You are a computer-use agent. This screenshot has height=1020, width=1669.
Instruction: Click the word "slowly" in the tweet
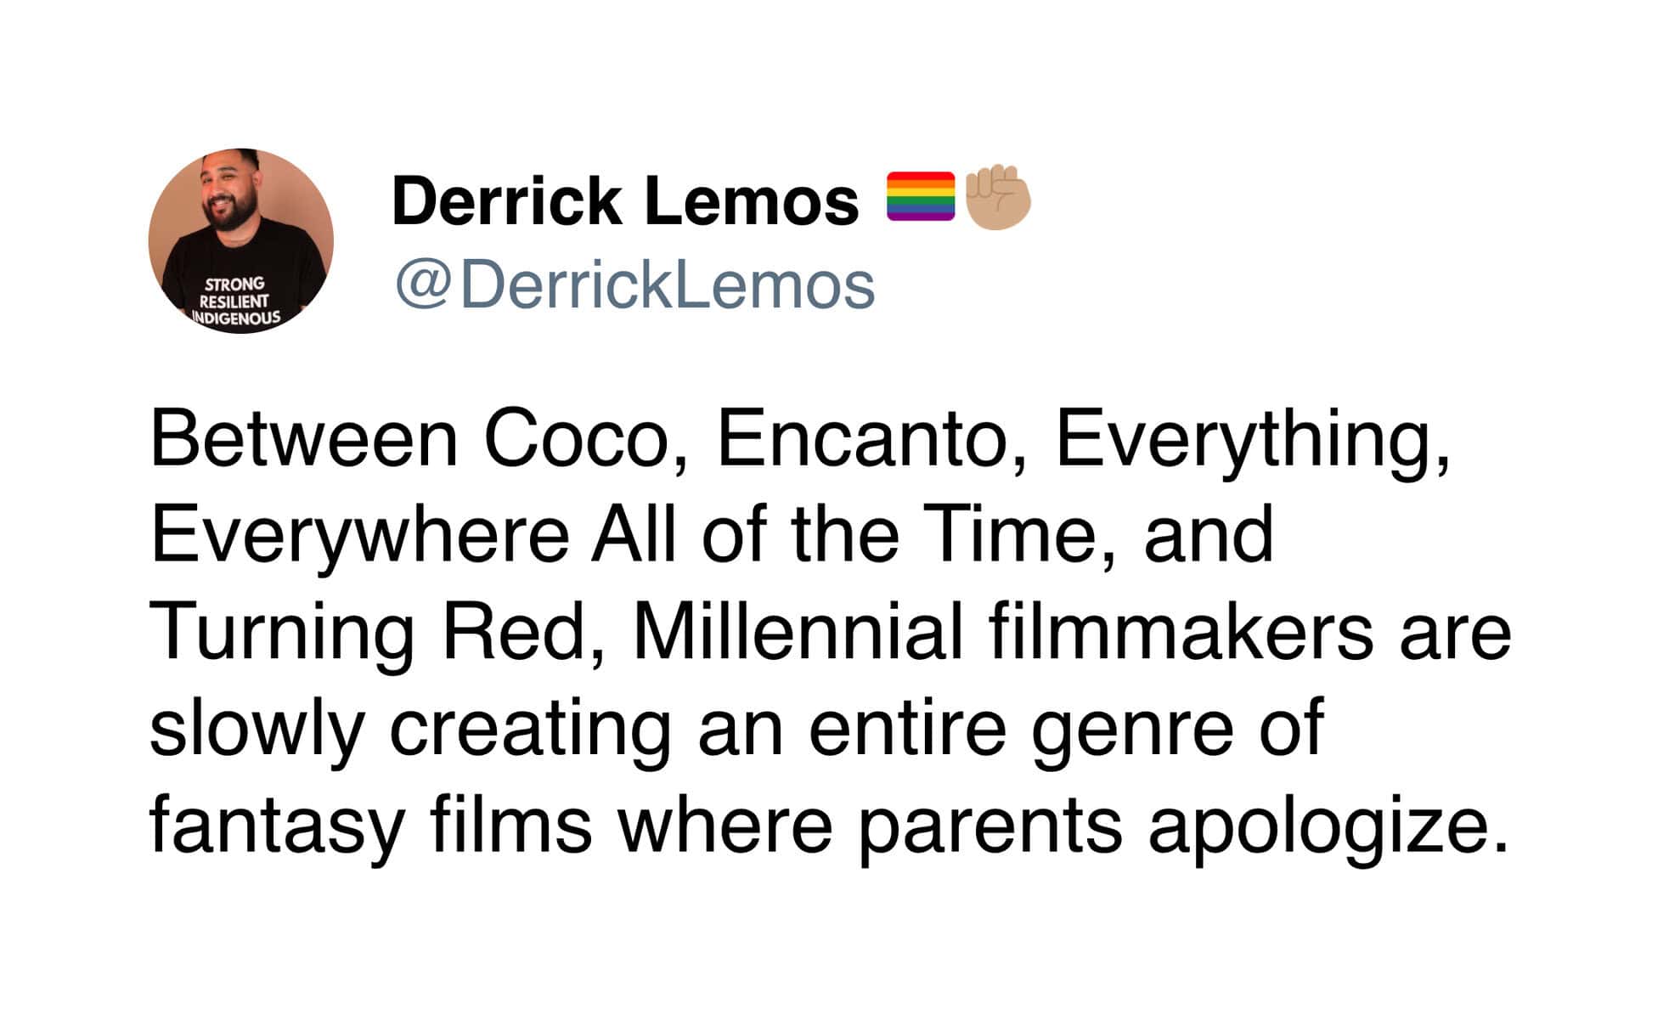[257, 730]
